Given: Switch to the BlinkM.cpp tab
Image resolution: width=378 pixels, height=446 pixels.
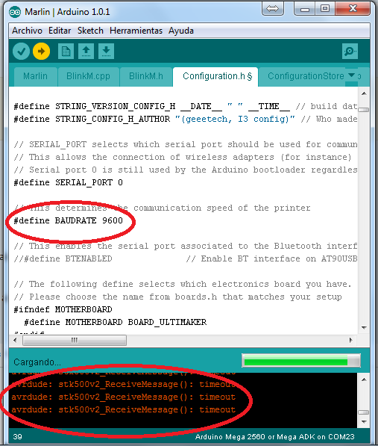Looking at the screenshot, I should 88,76.
